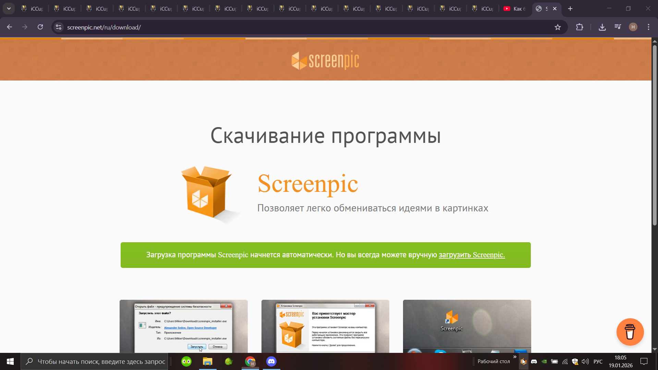Open a new tab with plus button
658x370 pixels.
pos(570,9)
